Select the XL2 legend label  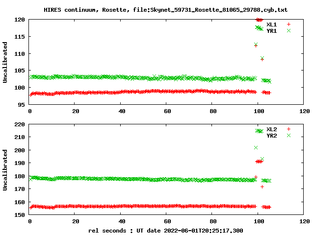click(x=271, y=129)
